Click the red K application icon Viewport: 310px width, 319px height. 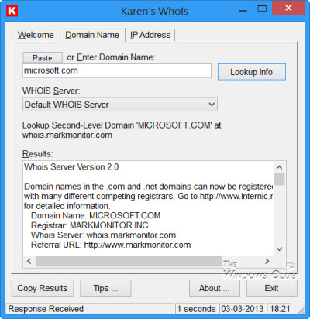[x=12, y=11]
